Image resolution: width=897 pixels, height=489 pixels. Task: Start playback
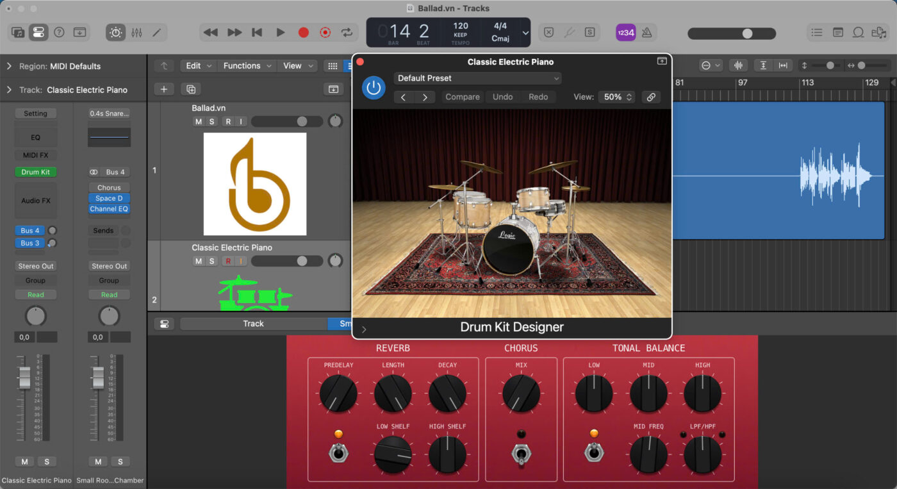coord(280,32)
